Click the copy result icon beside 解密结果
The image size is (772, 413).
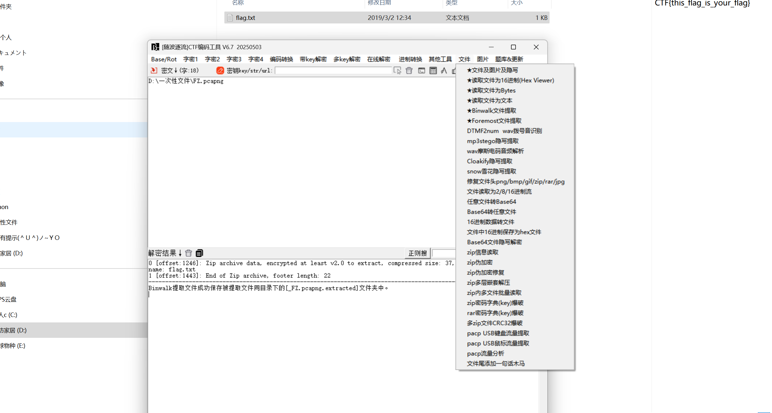click(199, 253)
